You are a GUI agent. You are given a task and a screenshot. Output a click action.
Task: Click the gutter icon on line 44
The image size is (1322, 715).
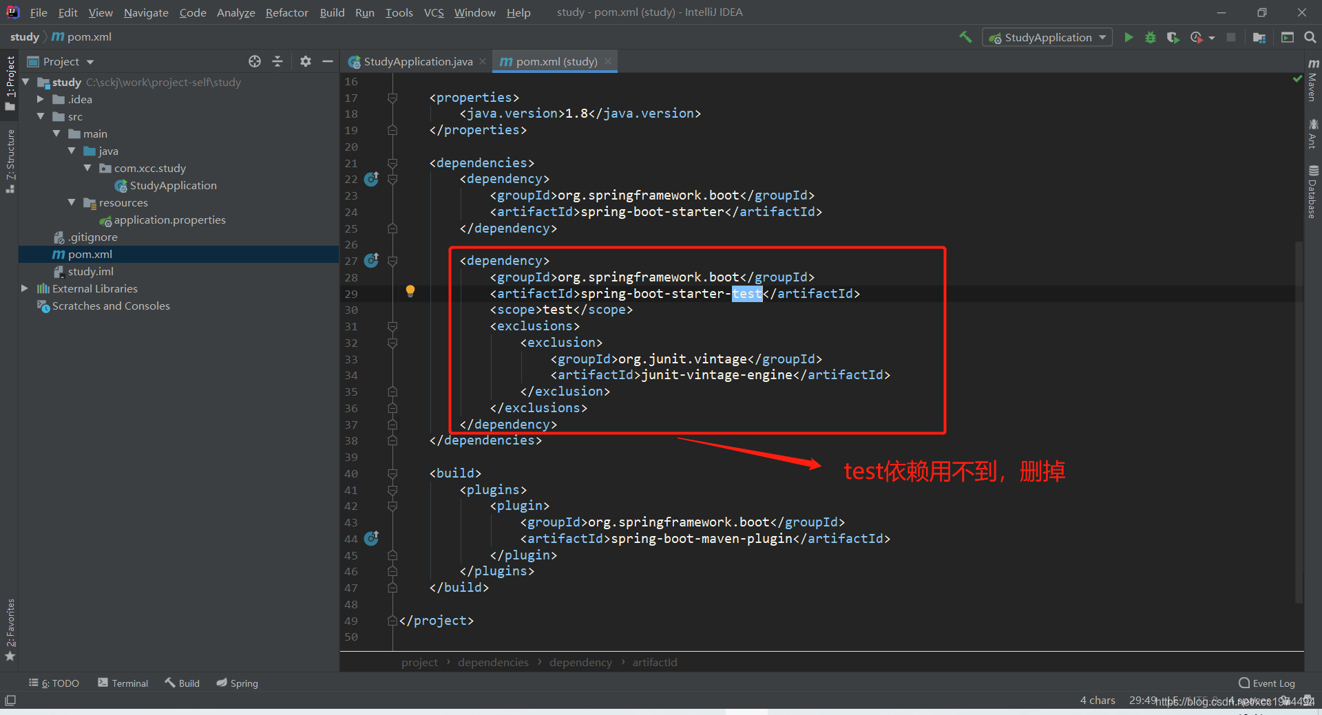tap(372, 538)
